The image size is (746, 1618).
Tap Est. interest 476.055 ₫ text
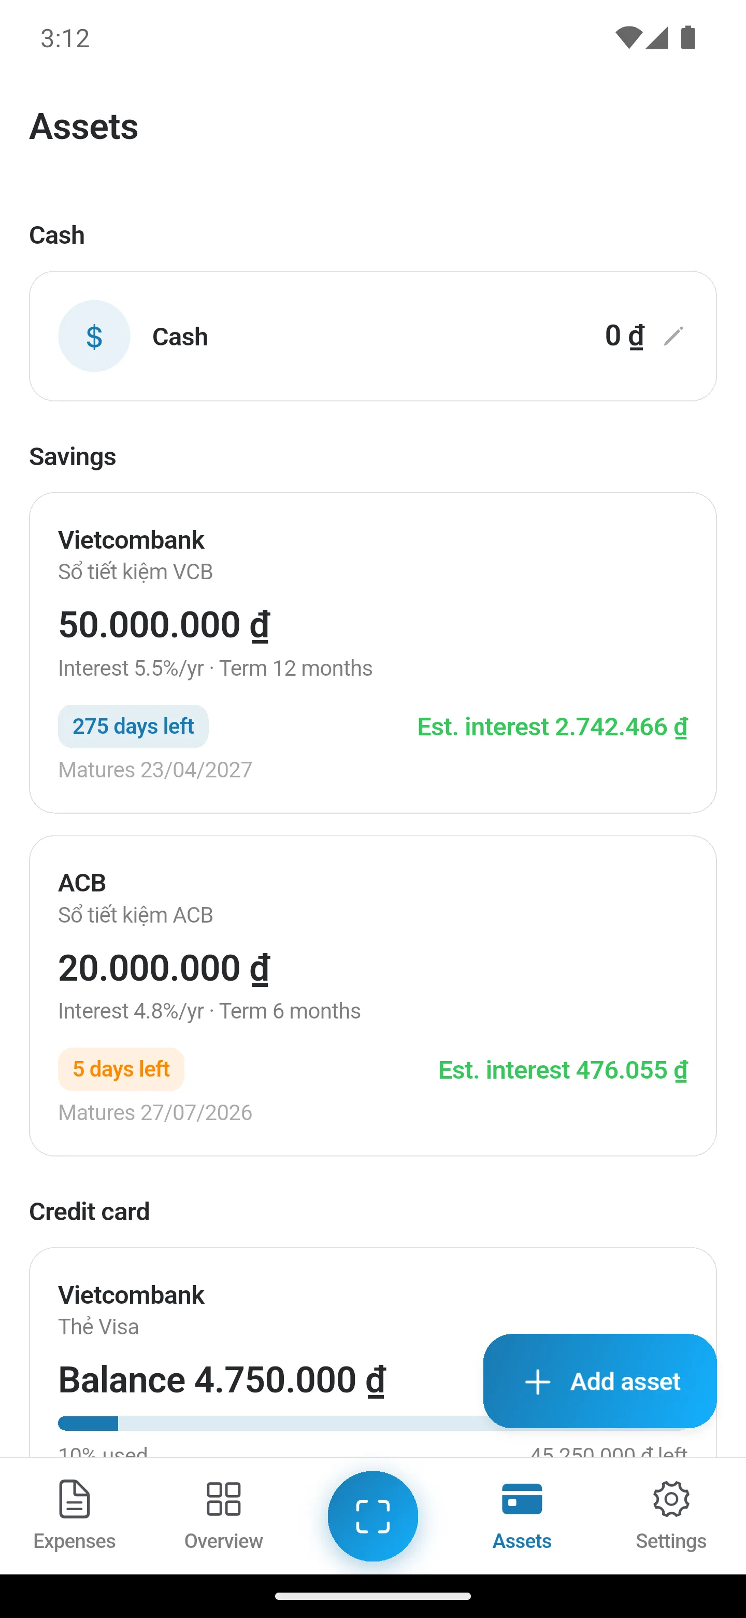563,1070
